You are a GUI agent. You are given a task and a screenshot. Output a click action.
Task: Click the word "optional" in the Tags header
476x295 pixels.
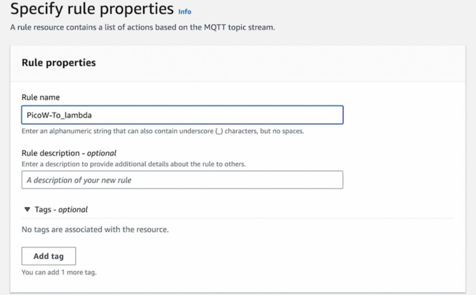(73, 210)
